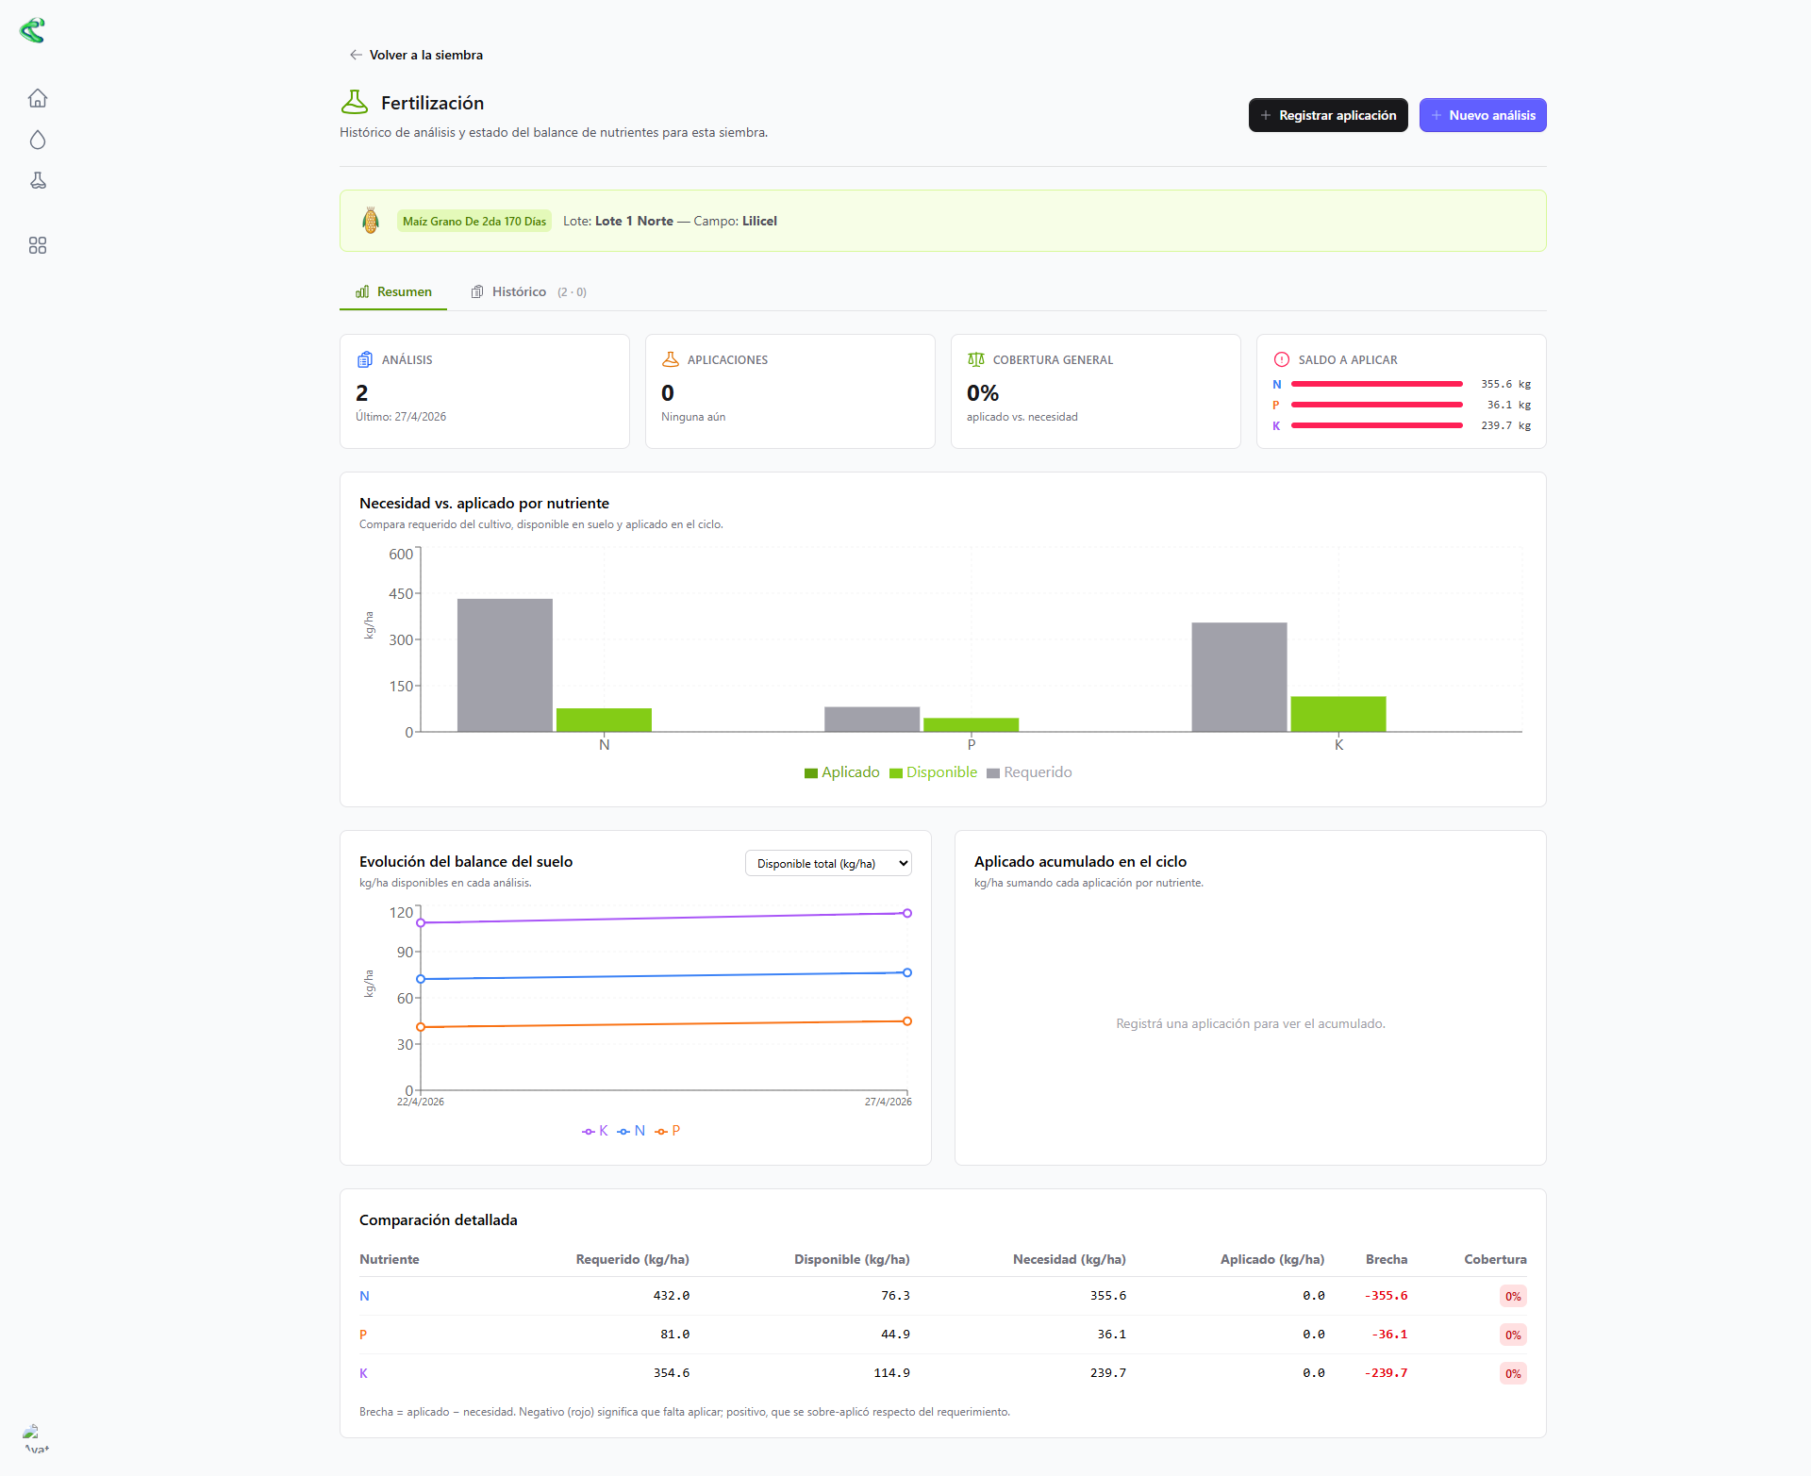This screenshot has height=1476, width=1811.
Task: Click the N balance progress bar
Action: [1376, 384]
